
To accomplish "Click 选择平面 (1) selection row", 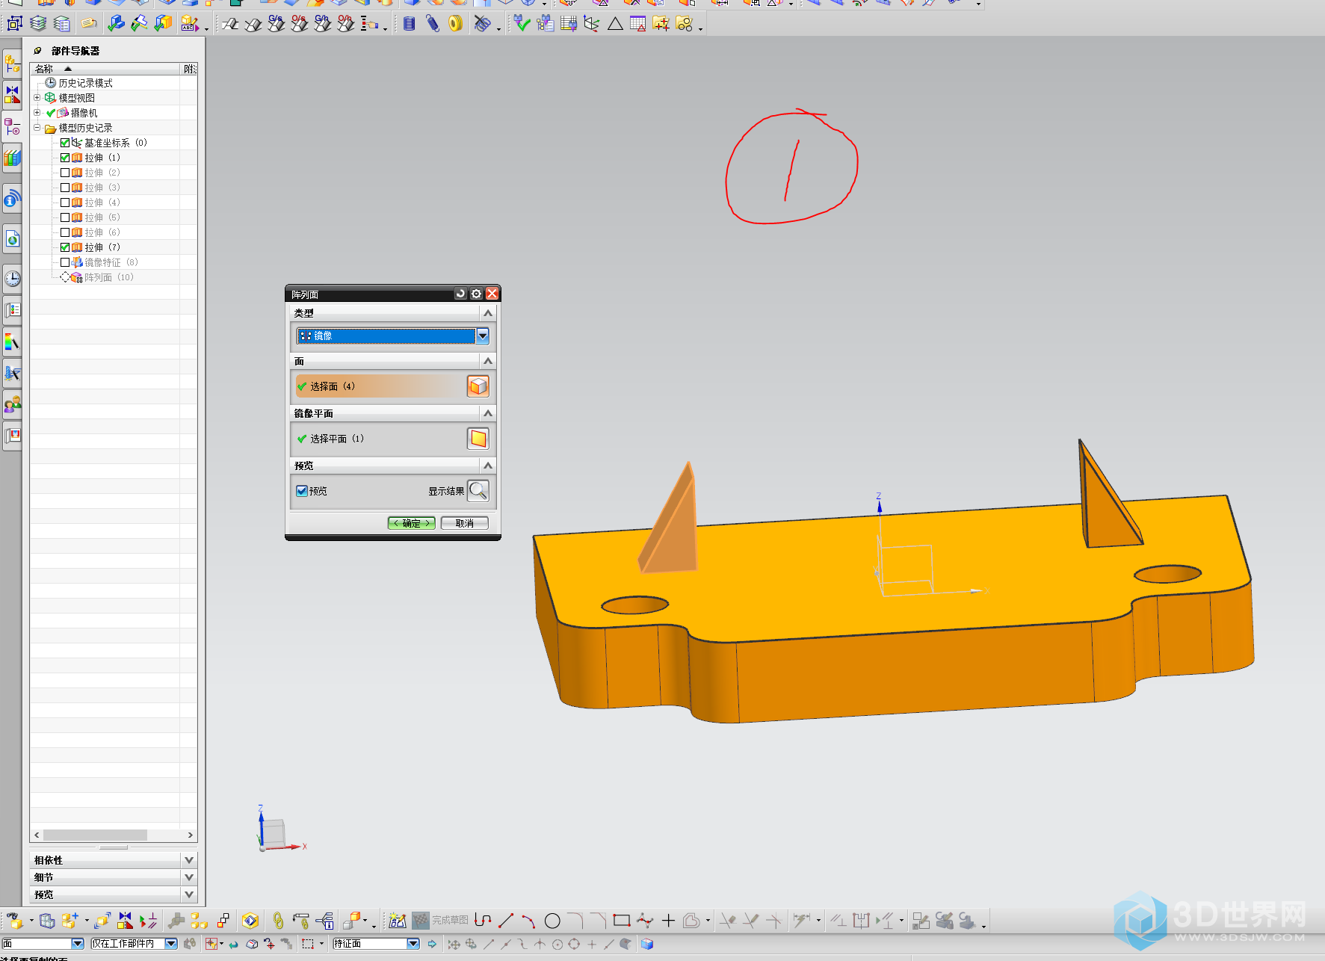I will click(381, 439).
